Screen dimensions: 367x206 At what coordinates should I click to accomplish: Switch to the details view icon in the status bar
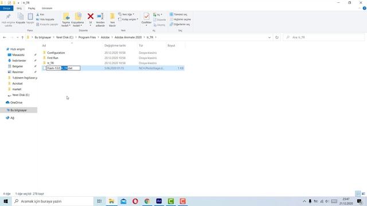[358, 193]
